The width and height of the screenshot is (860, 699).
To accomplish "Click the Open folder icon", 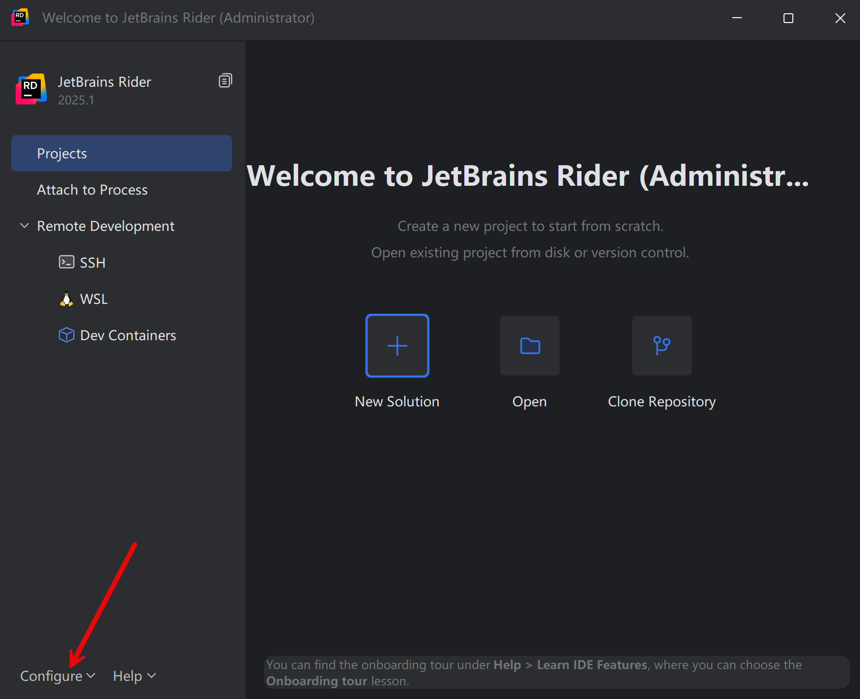I will pos(530,346).
